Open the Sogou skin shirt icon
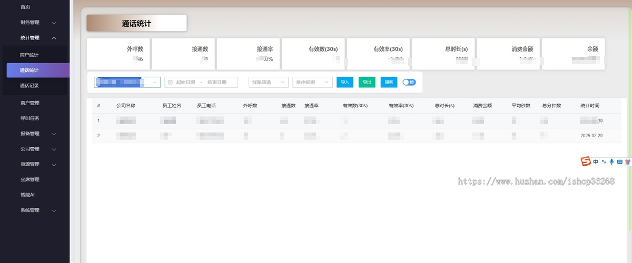This screenshot has height=263, width=632. 628,161
